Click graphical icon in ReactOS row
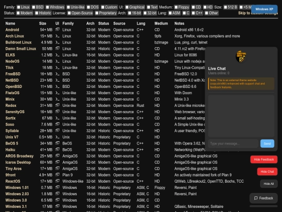Screen dimensions: 282x212 [x=57, y=181]
